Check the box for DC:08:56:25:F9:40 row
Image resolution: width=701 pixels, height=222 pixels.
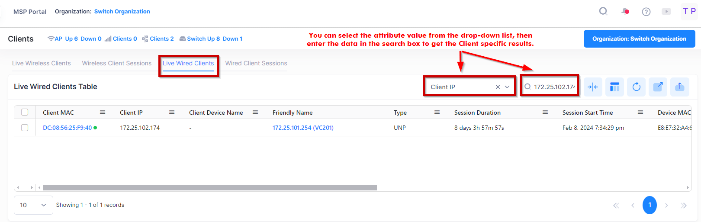click(25, 128)
